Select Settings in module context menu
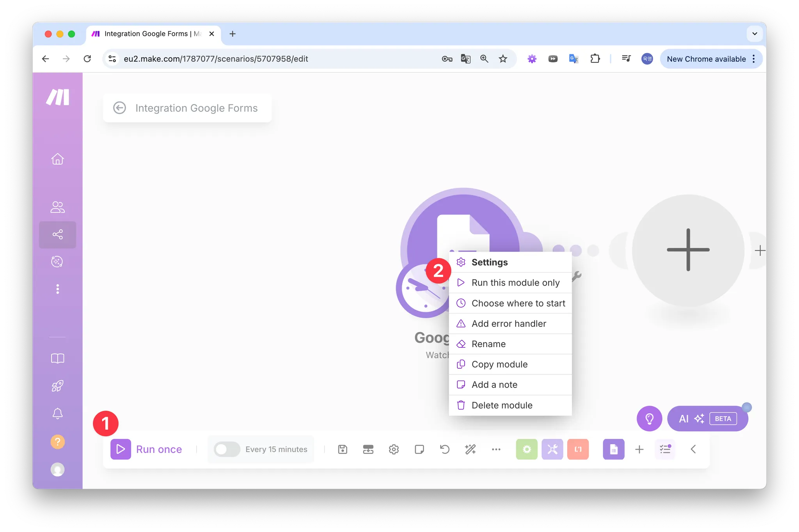The width and height of the screenshot is (799, 532). (510, 262)
